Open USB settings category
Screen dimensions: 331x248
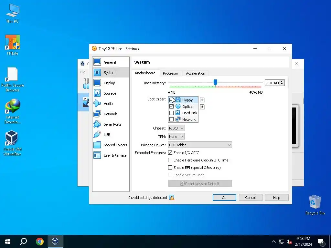pos(111,135)
